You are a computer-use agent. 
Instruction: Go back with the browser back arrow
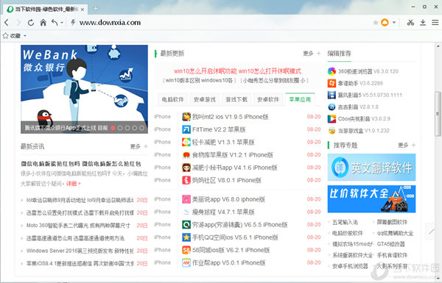coord(7,23)
